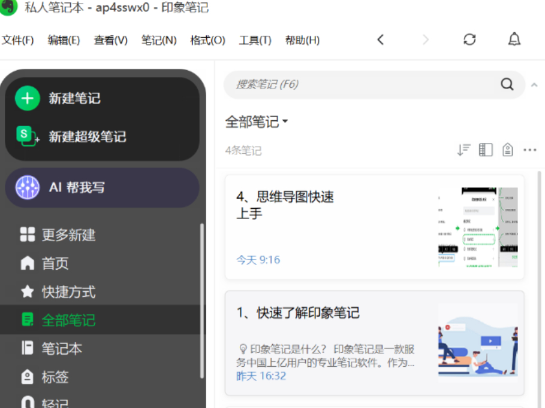Image resolution: width=545 pixels, height=408 pixels.
Task: Open note 1、快速了解印象笔记
Action: 375,343
